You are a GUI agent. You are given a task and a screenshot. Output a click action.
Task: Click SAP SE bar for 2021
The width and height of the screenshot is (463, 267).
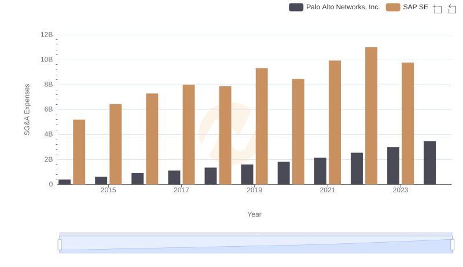[x=335, y=123]
